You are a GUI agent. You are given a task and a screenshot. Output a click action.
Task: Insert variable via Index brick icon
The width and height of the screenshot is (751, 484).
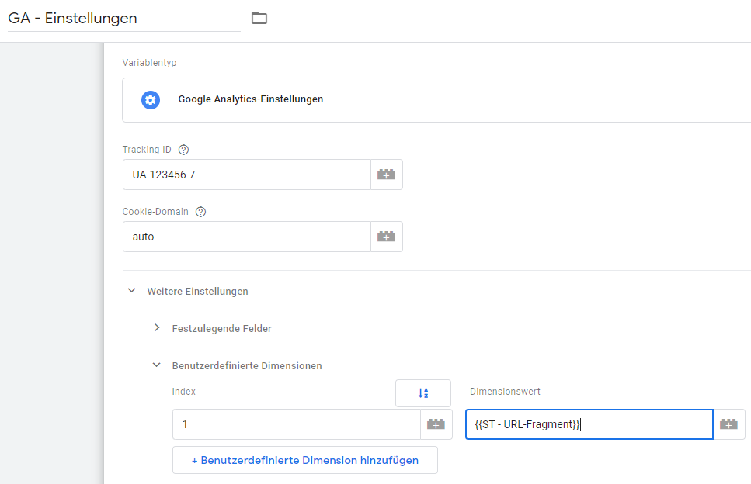[x=436, y=424]
